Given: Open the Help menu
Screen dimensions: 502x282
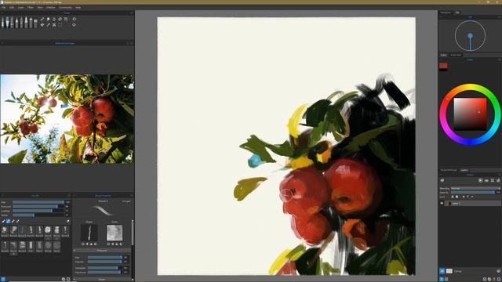Looking at the screenshot, I should tap(78, 7).
